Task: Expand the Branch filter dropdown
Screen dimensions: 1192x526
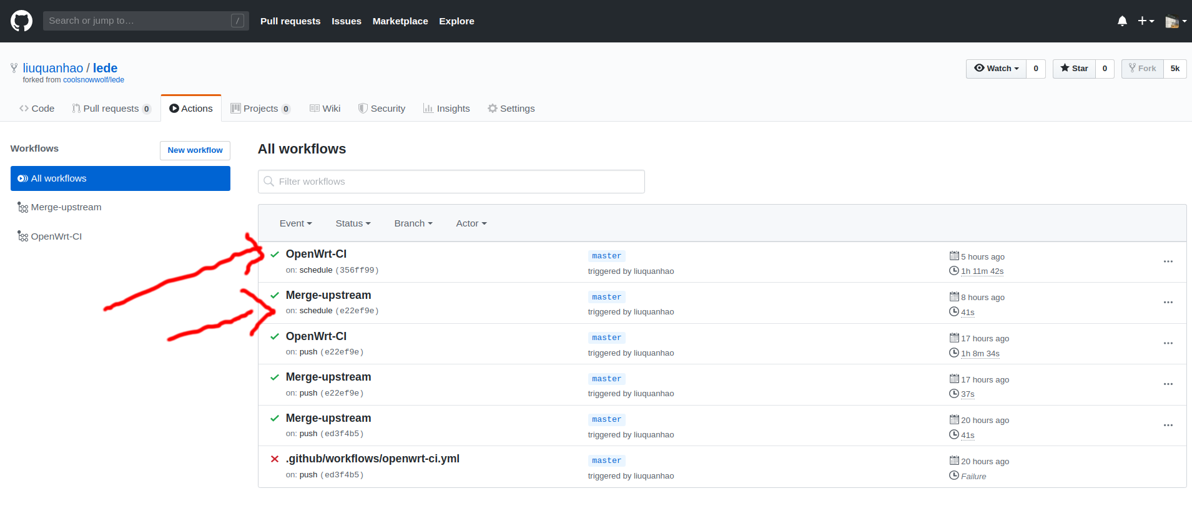Action: [413, 223]
